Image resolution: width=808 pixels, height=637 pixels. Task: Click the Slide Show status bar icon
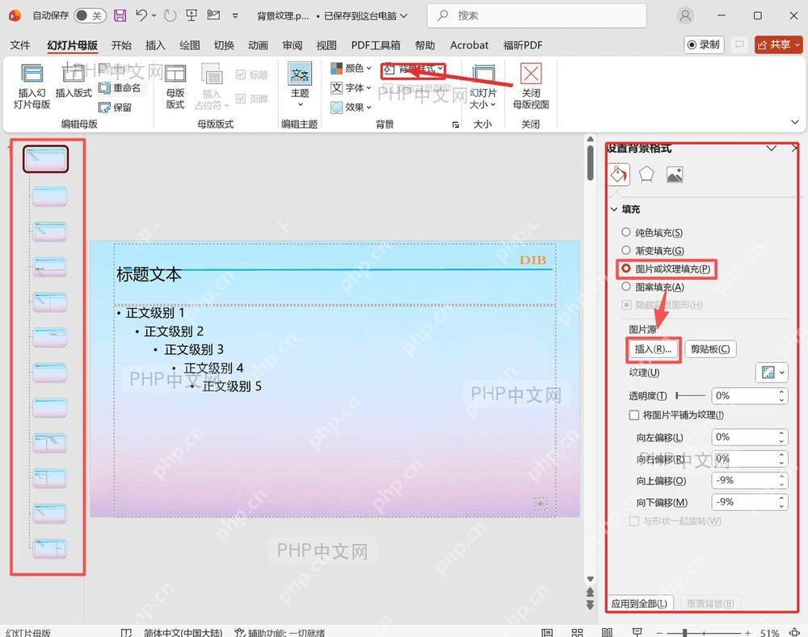[638, 632]
